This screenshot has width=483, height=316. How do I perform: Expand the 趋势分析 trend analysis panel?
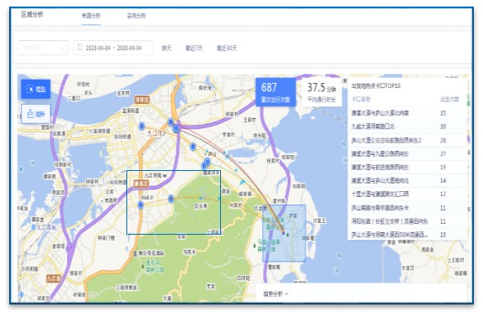coord(275,293)
